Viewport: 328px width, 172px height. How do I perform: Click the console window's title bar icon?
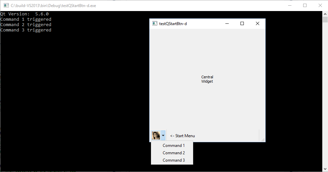[x=6, y=5]
